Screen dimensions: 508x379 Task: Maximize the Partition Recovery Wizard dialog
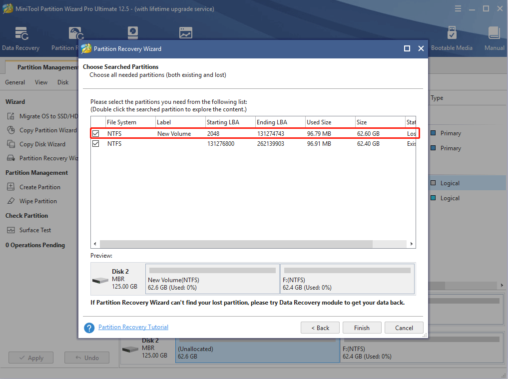[407, 48]
